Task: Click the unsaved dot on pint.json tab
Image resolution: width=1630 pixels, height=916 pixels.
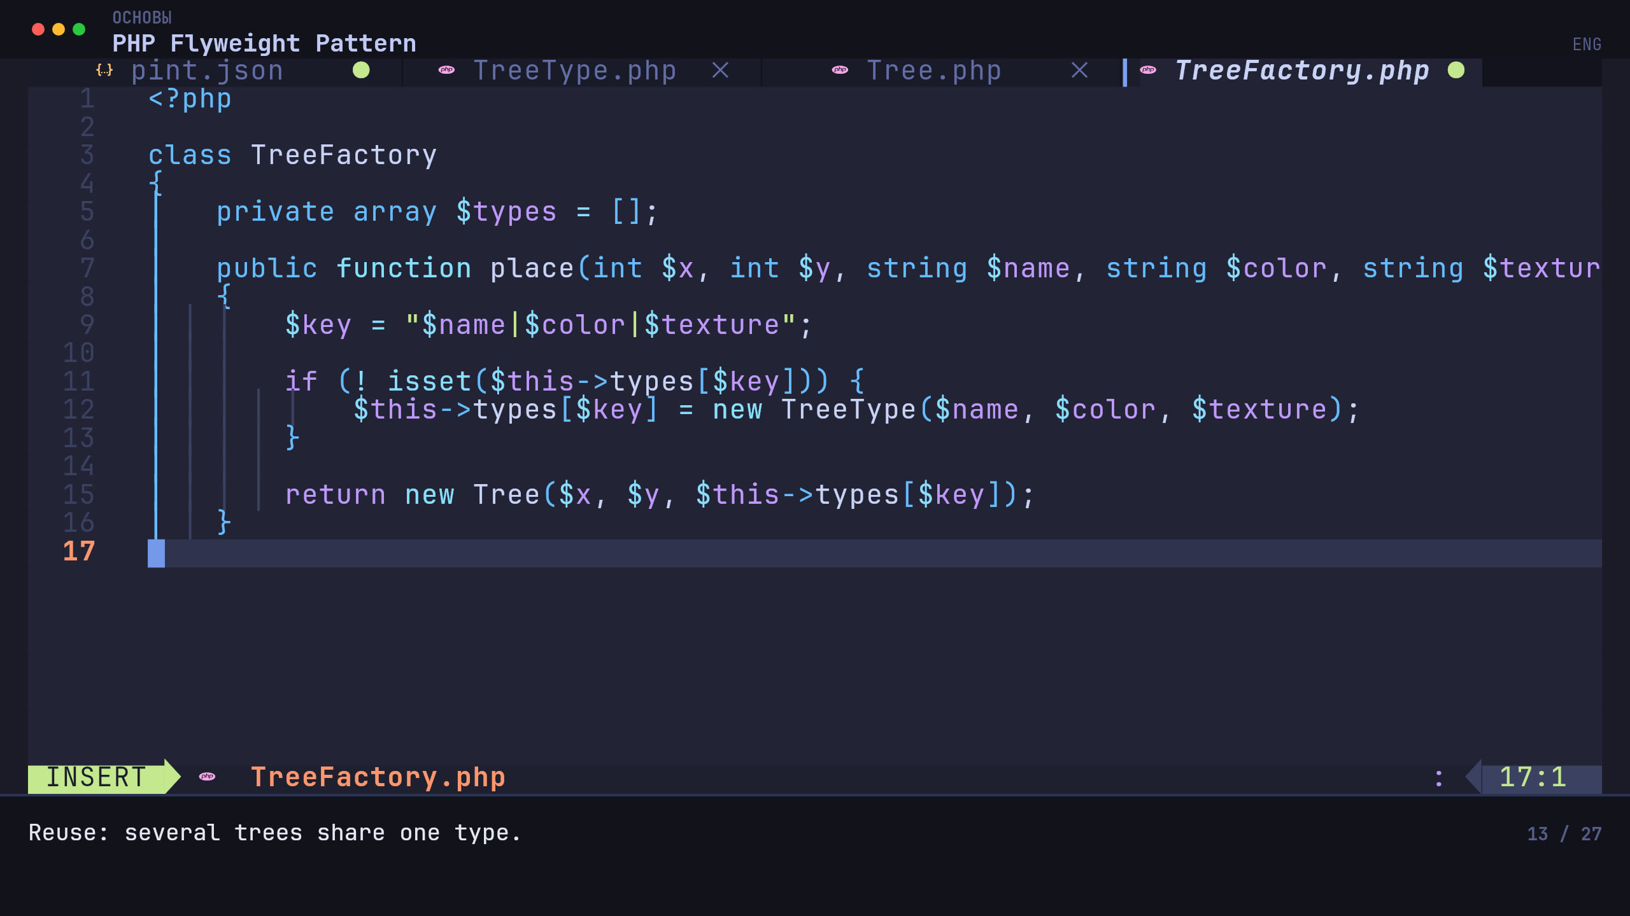Action: point(361,70)
